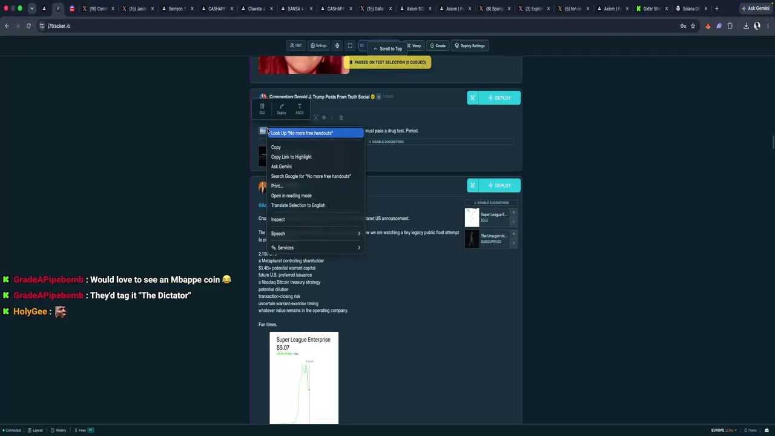Select Ask Gemini in the context menu

pos(315,167)
